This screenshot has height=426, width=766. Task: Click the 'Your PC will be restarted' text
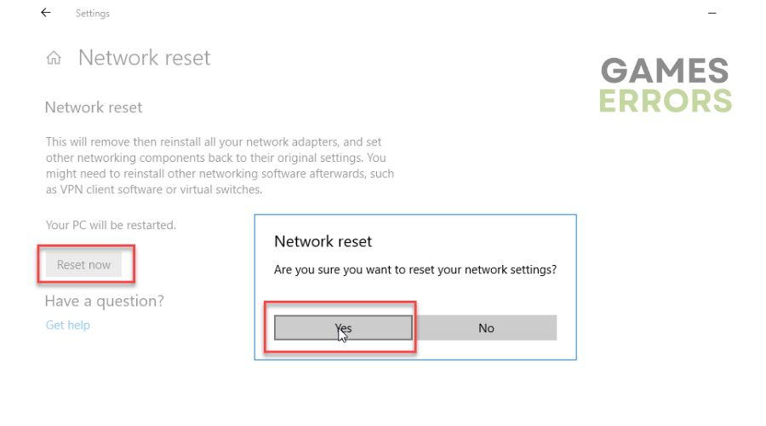click(111, 225)
